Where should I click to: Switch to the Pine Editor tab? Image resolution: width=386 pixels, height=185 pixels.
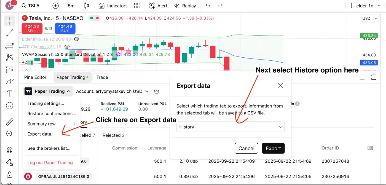[x=35, y=77]
